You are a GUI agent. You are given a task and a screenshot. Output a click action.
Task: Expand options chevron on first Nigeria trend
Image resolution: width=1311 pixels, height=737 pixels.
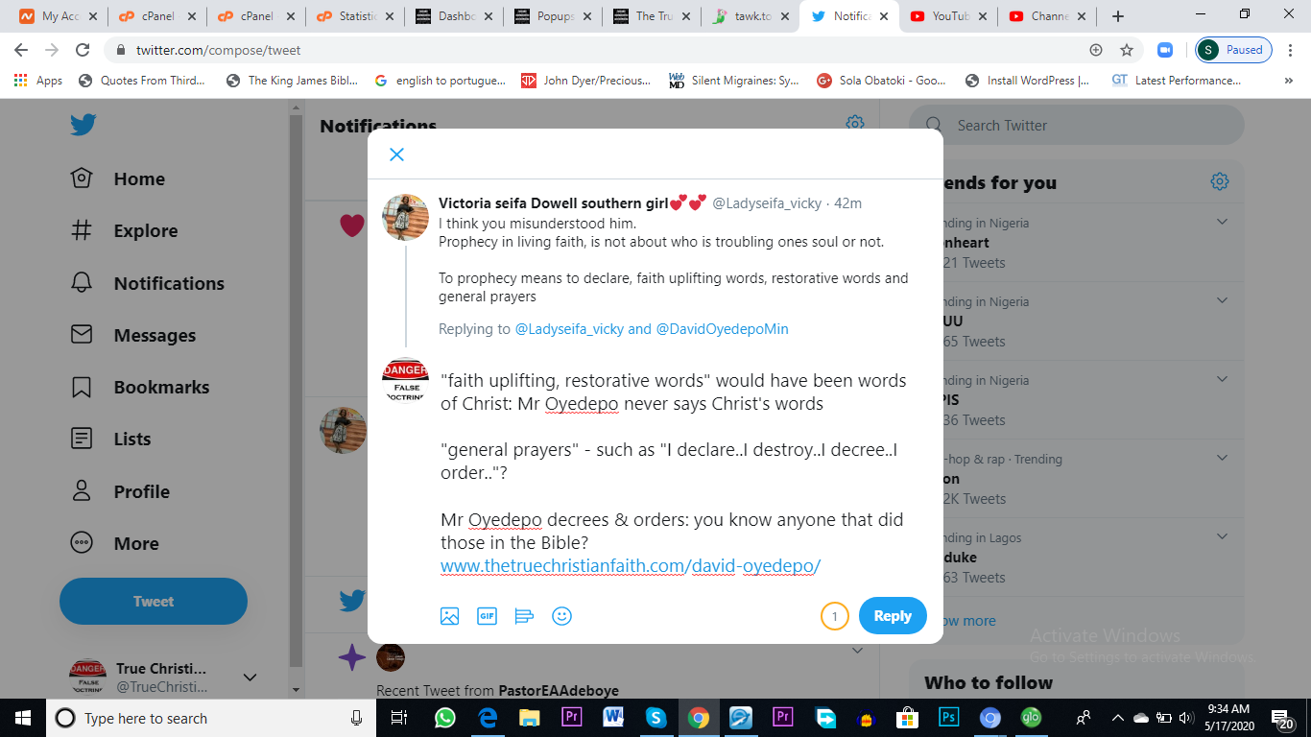[x=1222, y=222]
